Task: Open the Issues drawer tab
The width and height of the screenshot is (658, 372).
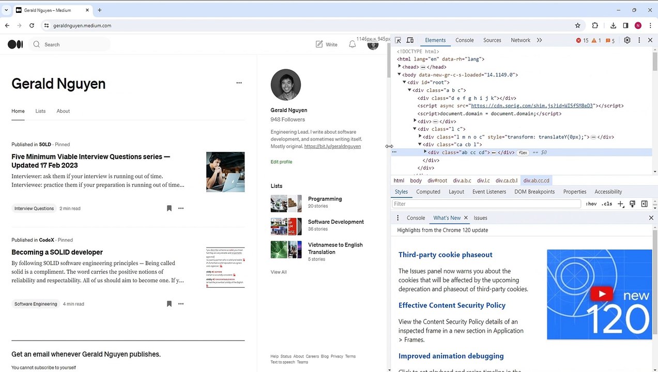Action: tap(480, 218)
